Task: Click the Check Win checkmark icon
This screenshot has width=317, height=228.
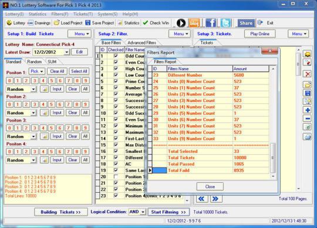Action: (146, 23)
